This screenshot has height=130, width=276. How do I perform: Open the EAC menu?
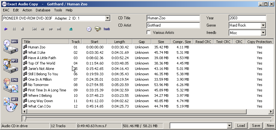pos(6,10)
